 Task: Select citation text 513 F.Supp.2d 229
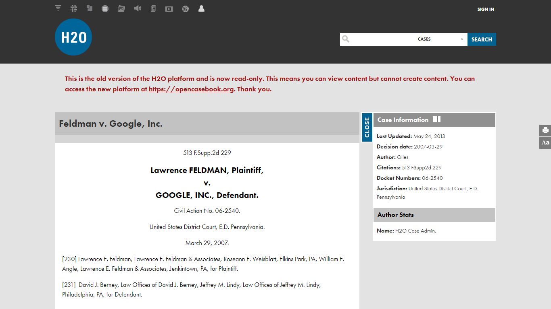(x=207, y=153)
